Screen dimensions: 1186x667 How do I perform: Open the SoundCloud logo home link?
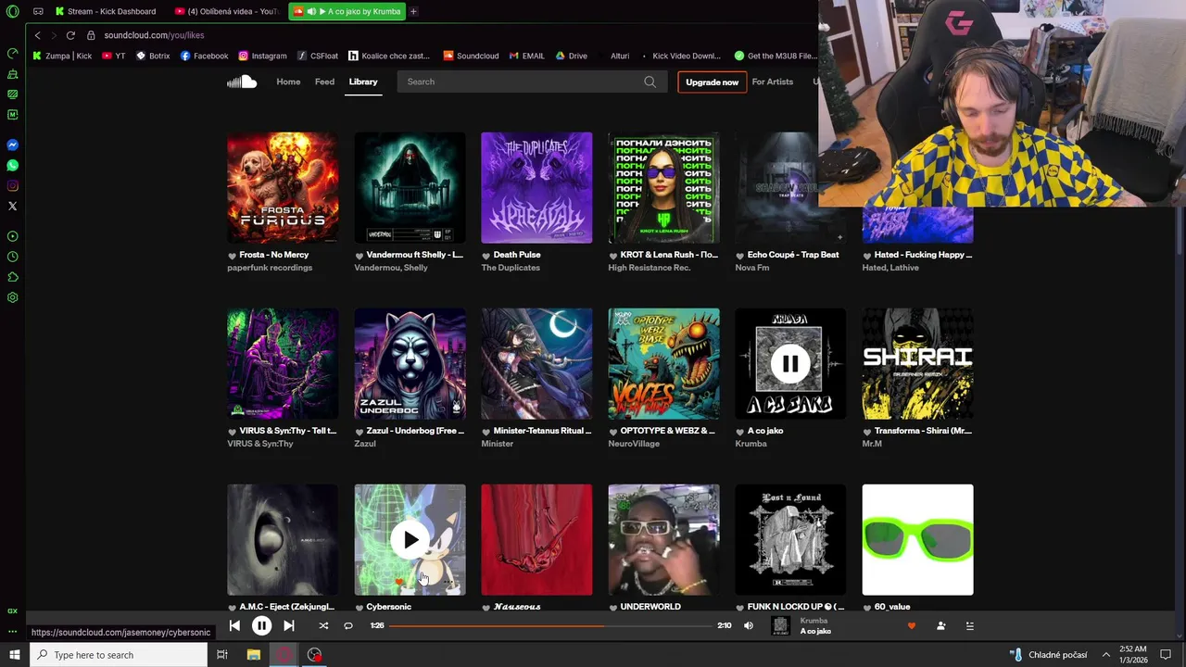click(x=242, y=82)
